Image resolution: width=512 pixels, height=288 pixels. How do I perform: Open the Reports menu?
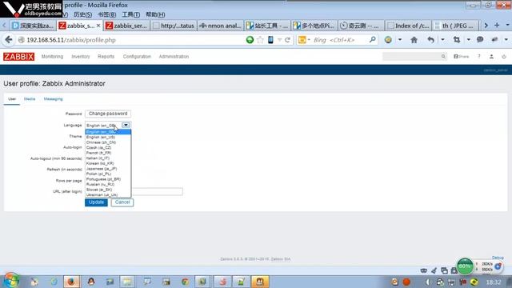coord(106,57)
